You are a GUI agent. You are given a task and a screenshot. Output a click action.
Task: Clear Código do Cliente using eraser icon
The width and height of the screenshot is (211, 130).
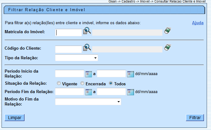click(167, 47)
